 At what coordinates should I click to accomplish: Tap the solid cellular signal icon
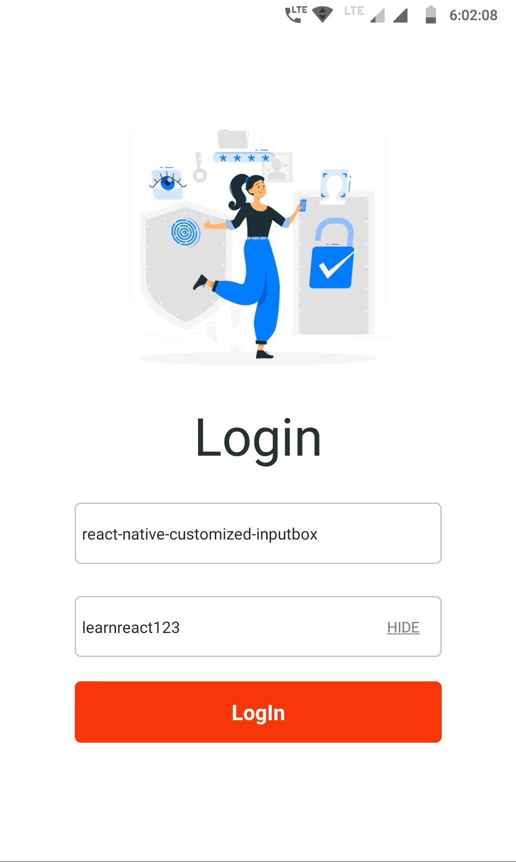point(400,15)
